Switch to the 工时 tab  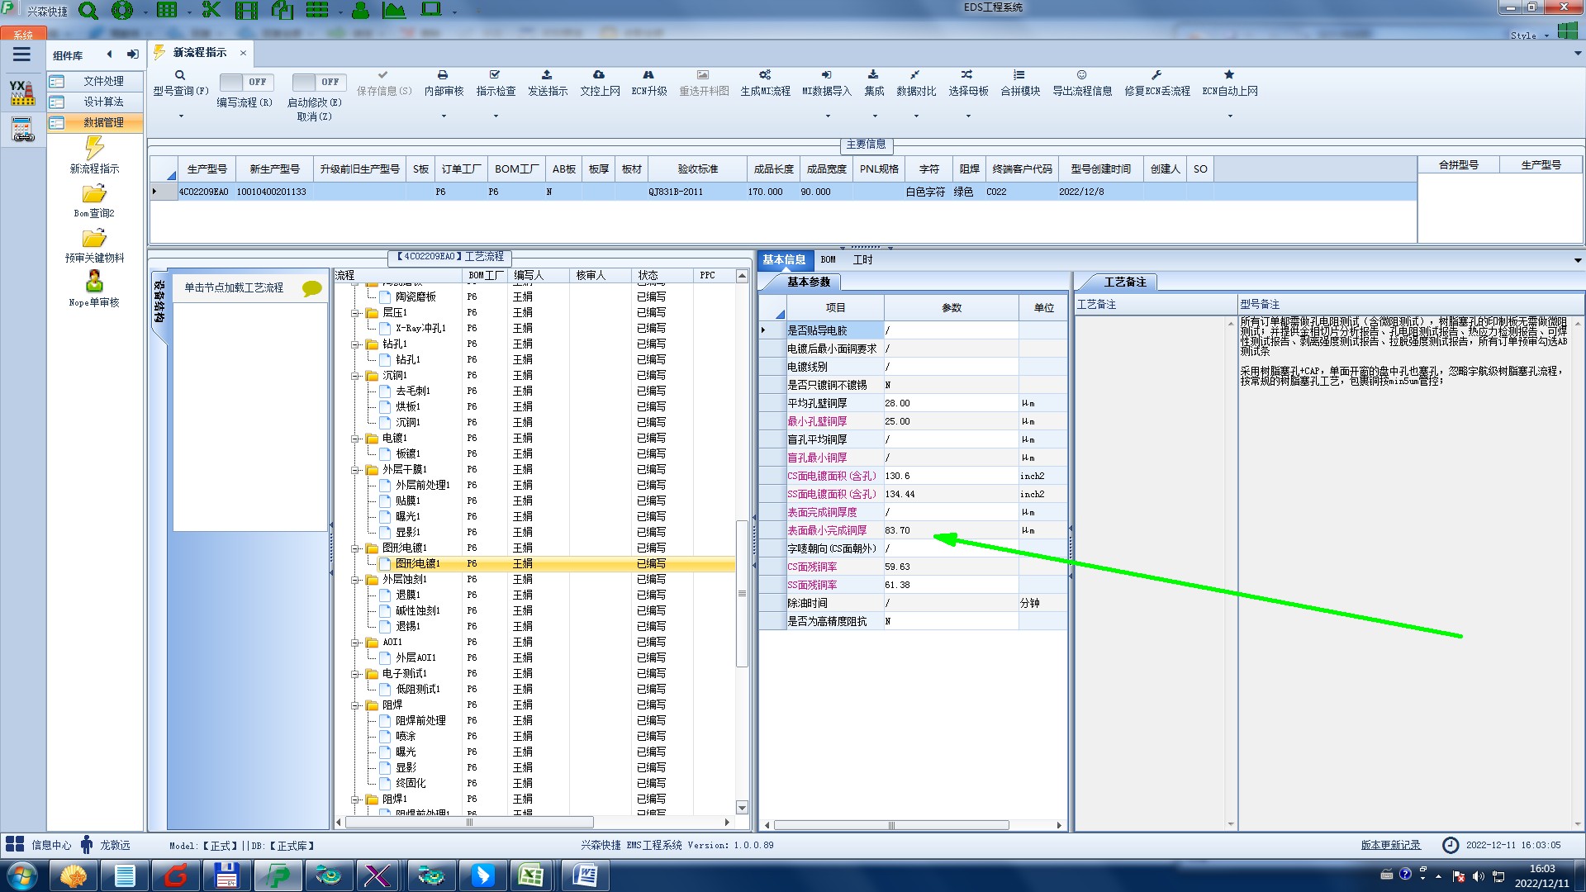click(862, 259)
